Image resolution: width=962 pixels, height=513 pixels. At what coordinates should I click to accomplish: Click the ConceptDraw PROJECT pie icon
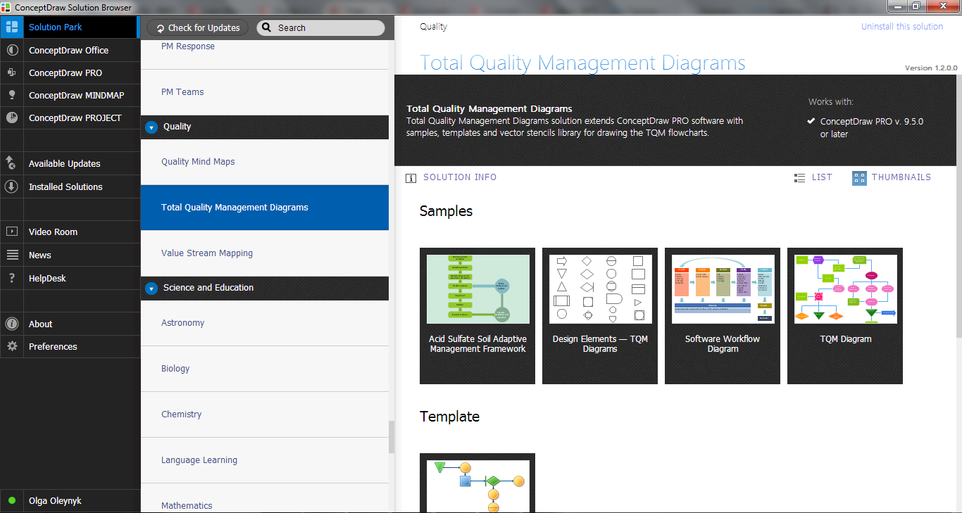click(12, 118)
